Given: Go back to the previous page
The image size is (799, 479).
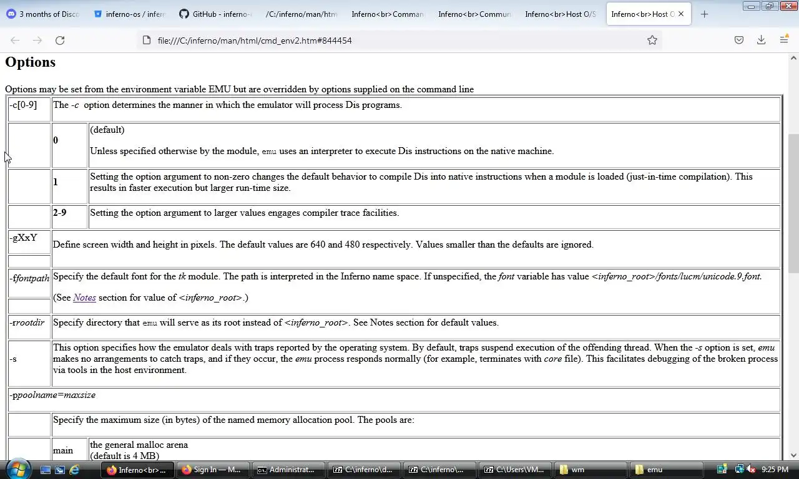Looking at the screenshot, I should point(15,40).
